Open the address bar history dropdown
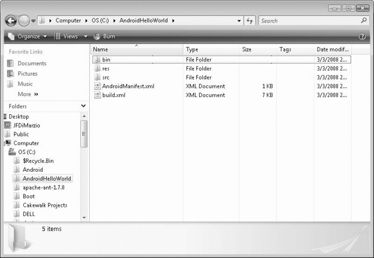The height and width of the screenshot is (258, 374). tap(239, 21)
